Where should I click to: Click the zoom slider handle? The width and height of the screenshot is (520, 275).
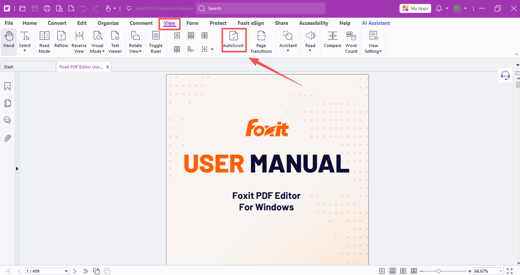pos(438,271)
